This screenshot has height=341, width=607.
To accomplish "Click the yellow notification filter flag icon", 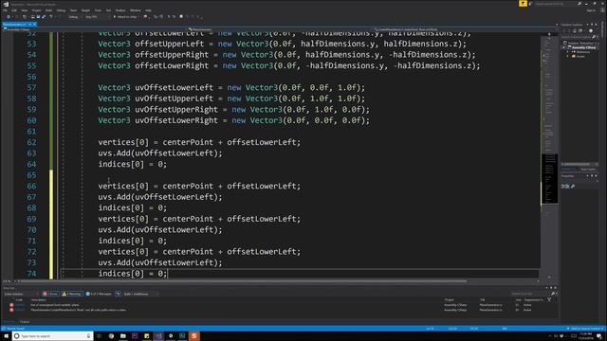I will click(x=523, y=4).
